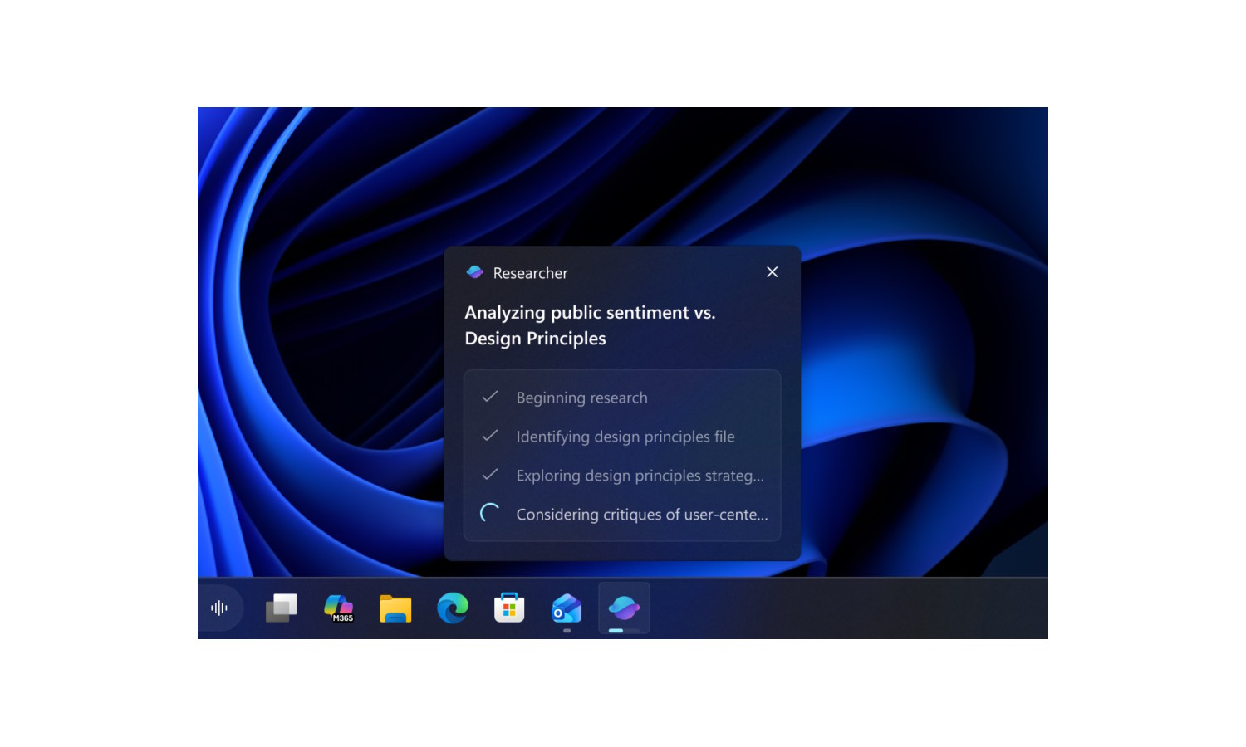Select the Researcher label in the card header
This screenshot has width=1246, height=747.
coord(531,272)
